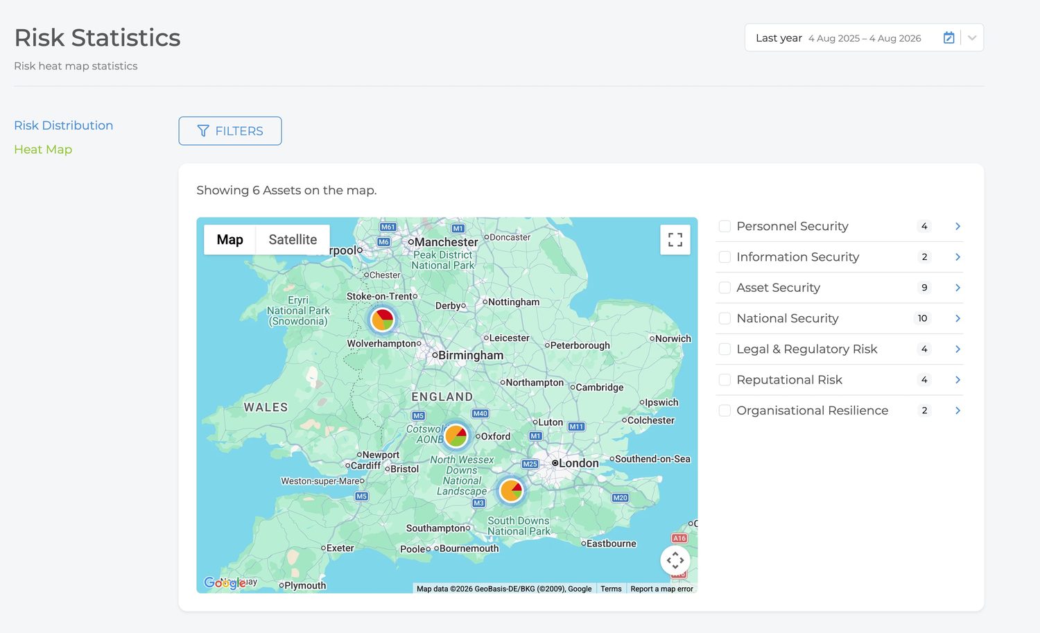Click the date range text 4 Aug 2025 – 4 Aug 2026
1040x633 pixels.
[865, 38]
